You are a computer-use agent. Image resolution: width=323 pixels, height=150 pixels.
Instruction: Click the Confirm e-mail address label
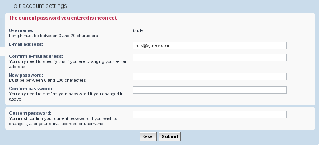(36, 56)
